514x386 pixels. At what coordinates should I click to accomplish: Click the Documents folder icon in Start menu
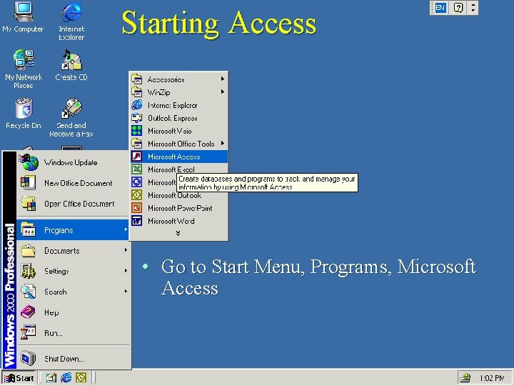click(28, 250)
